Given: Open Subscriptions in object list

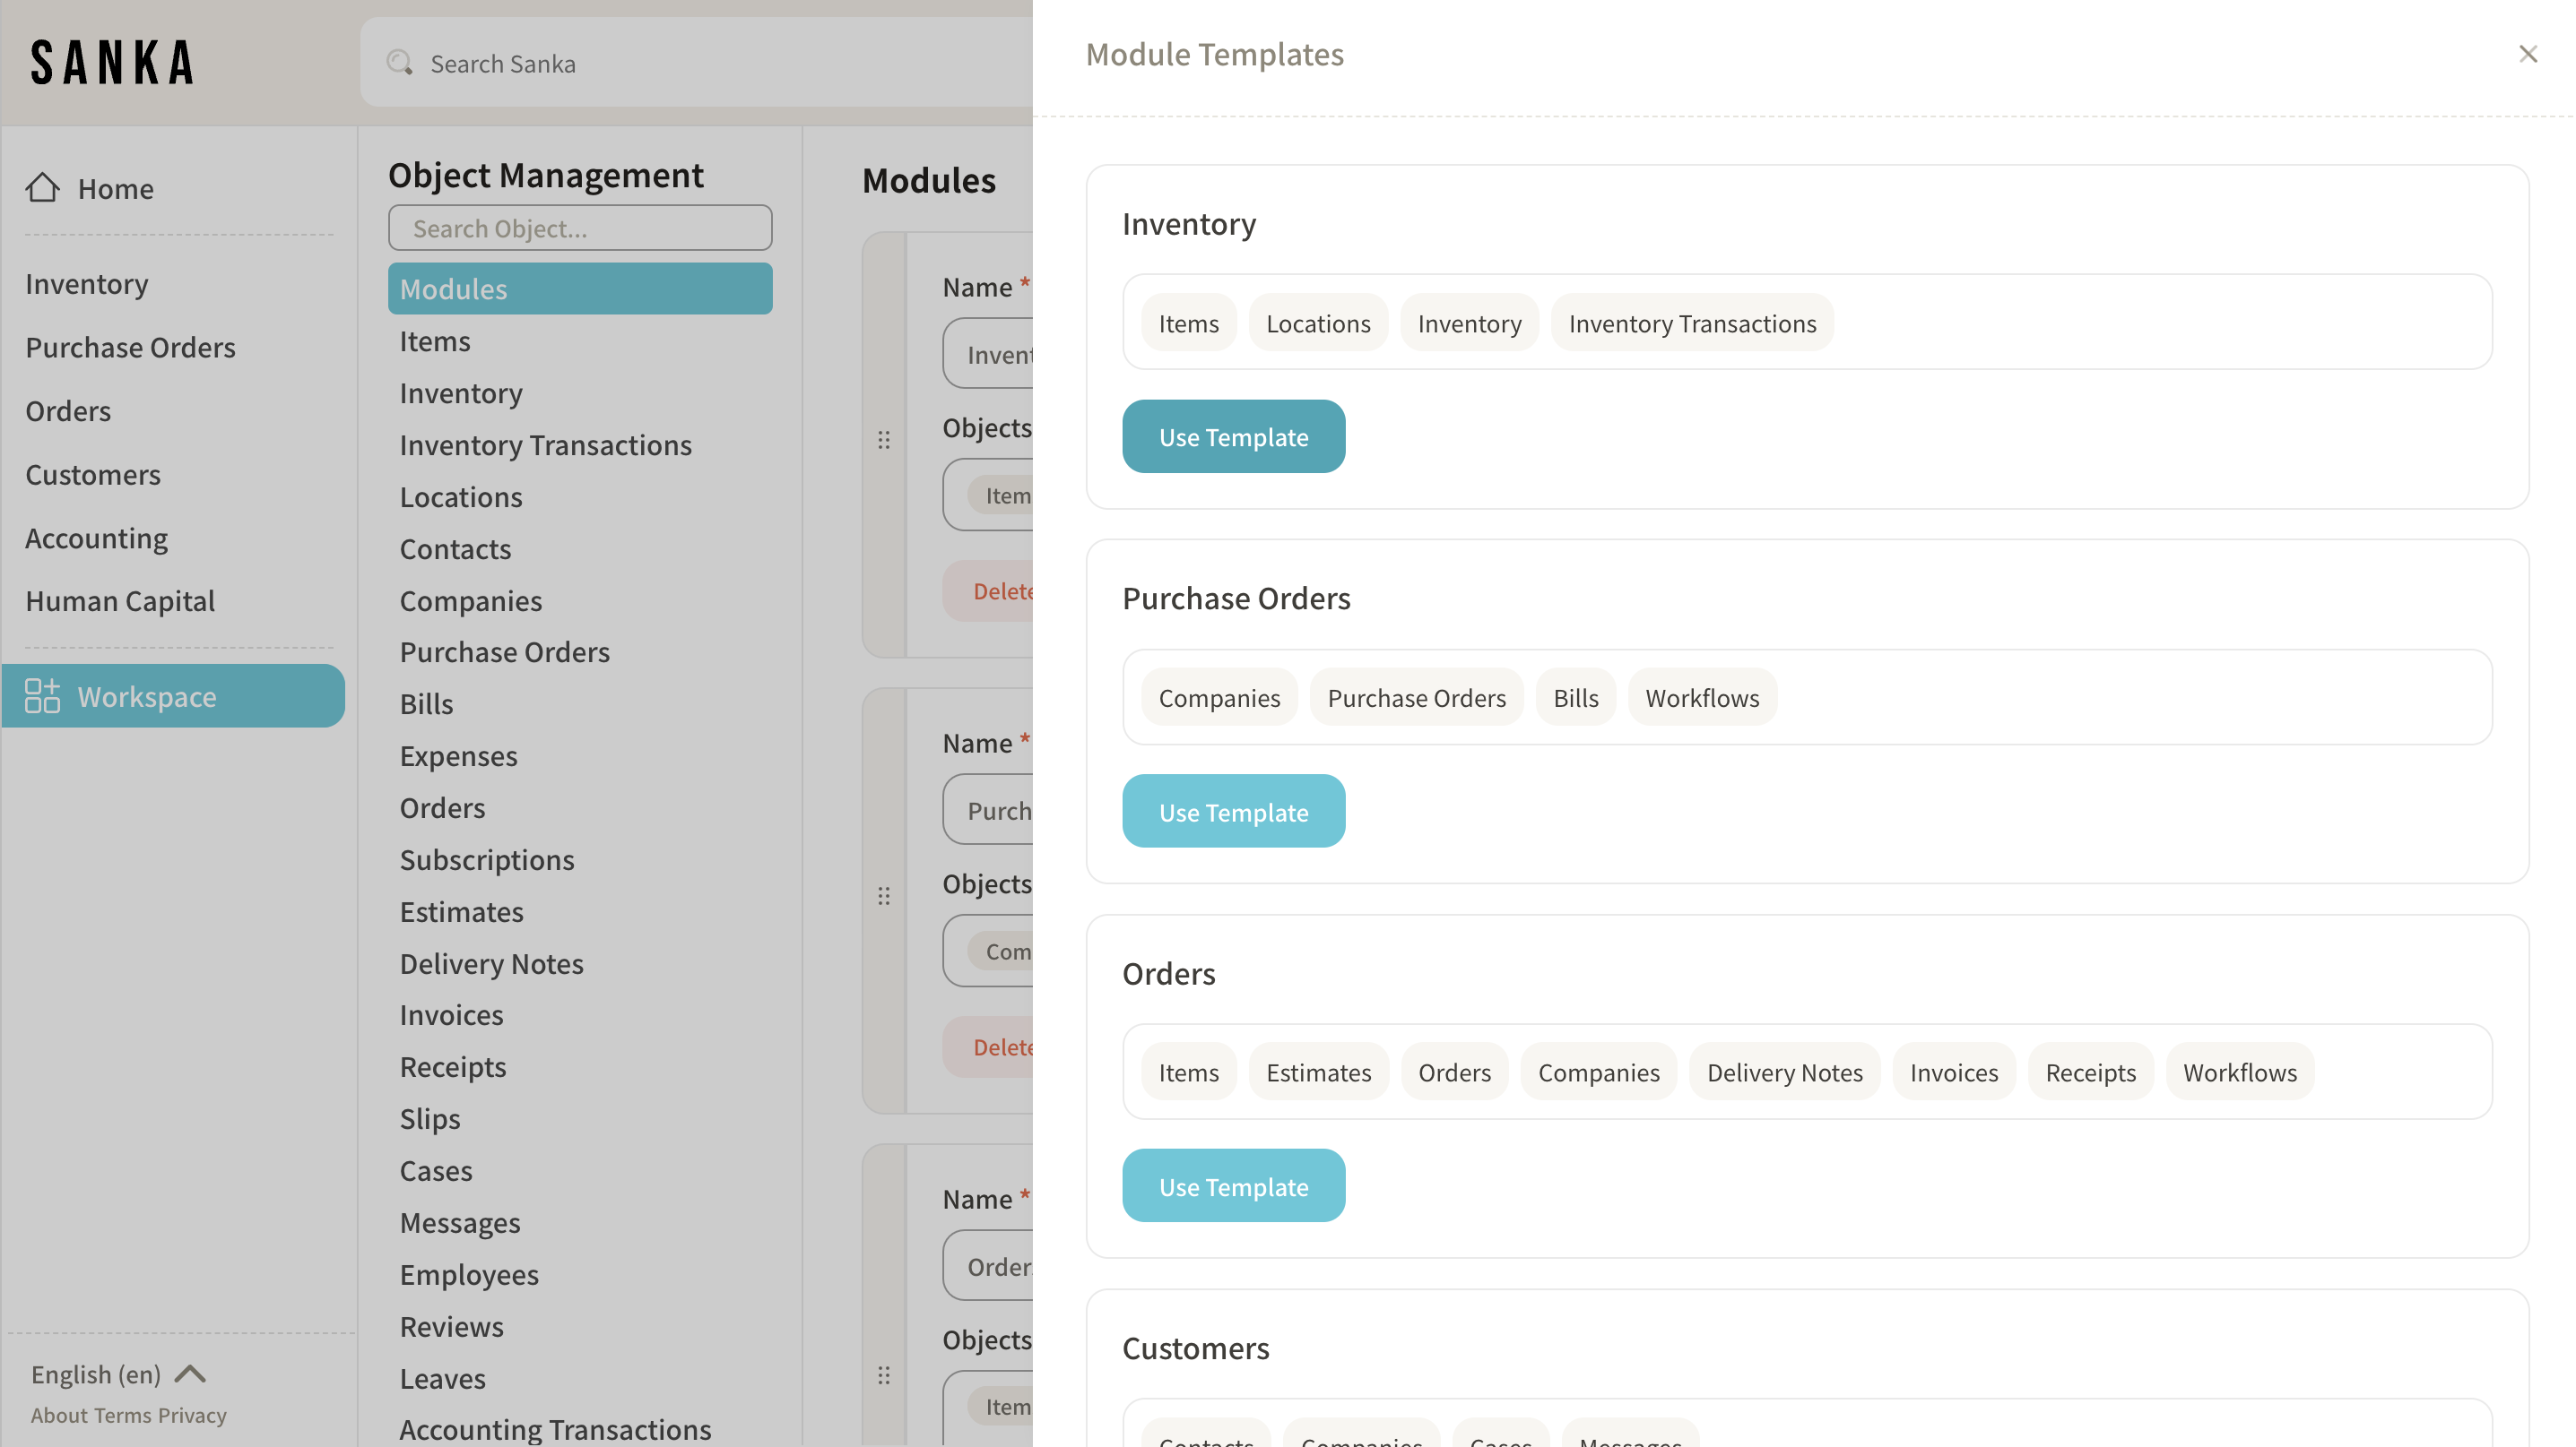Looking at the screenshot, I should (x=487, y=859).
